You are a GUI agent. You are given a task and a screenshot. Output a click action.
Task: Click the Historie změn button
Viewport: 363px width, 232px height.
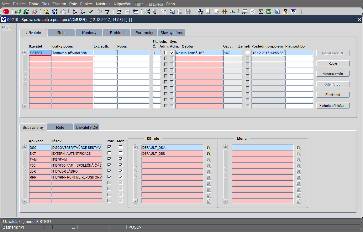333,74
